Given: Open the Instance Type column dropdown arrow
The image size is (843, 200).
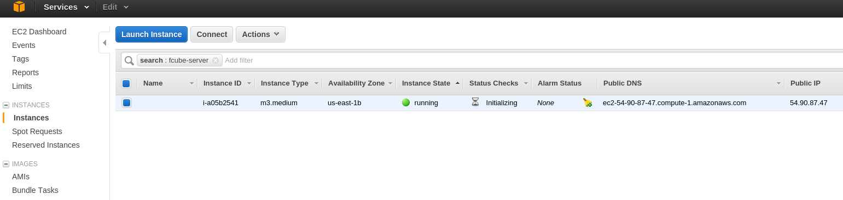Looking at the screenshot, I should click(x=316, y=83).
